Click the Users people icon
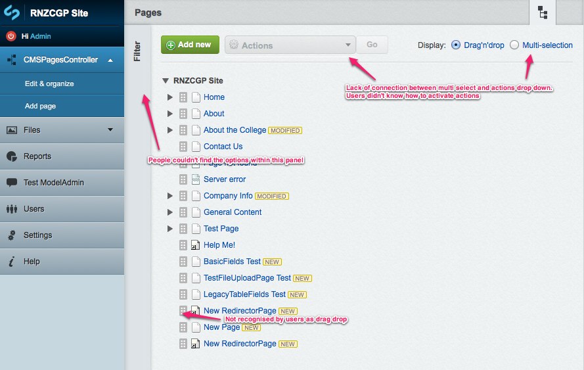The image size is (584, 370). coord(11,209)
